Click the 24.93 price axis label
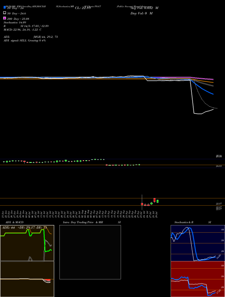 [x=219, y=166]
